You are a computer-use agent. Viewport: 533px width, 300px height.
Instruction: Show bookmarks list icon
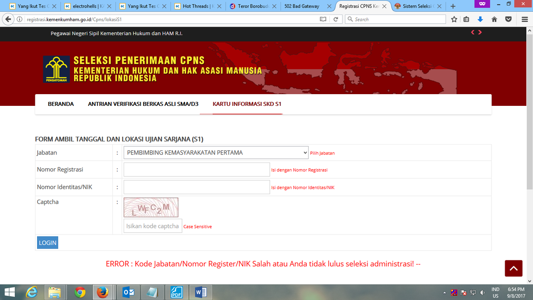466,19
